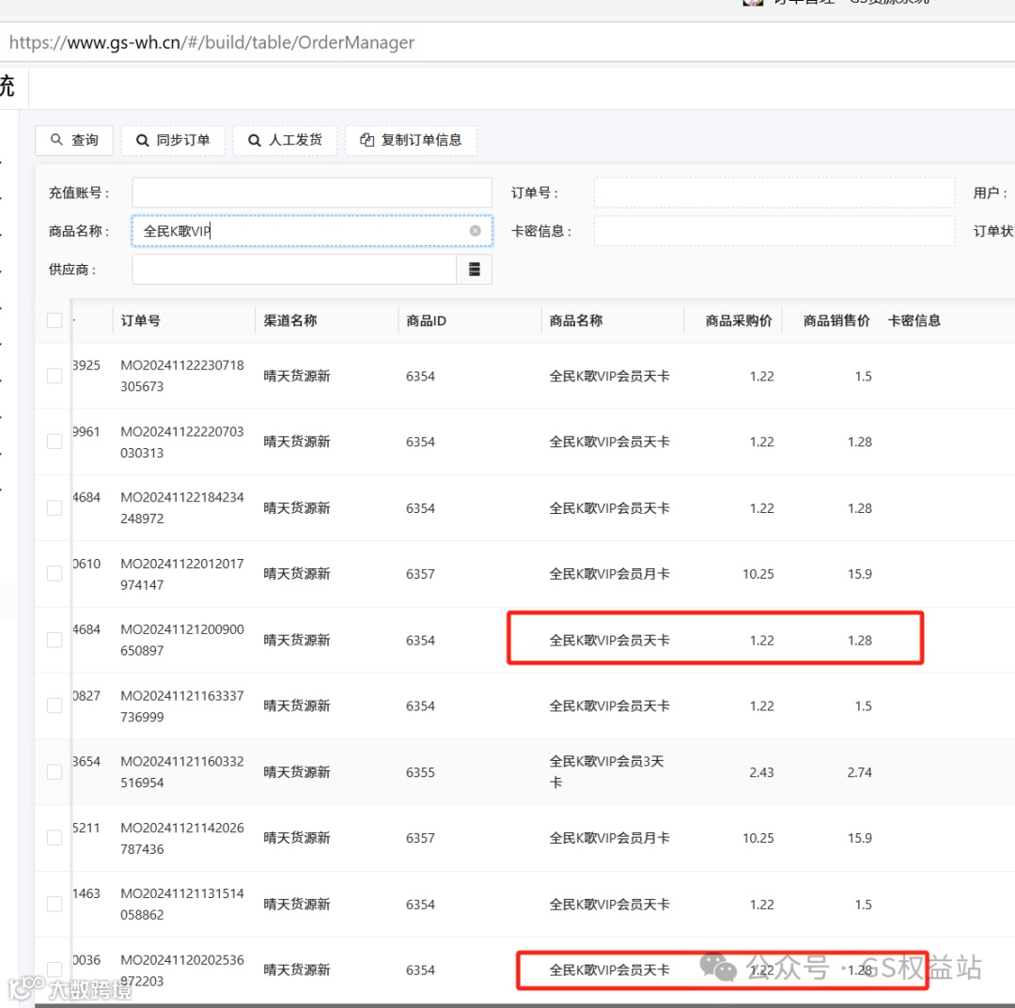
Task: Check the row for order MO20241122012017974147
Action: (55, 574)
